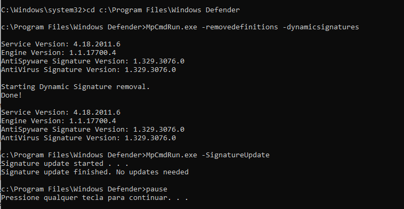Click 'Signature update finished. No updates needed'
The width and height of the screenshot is (404, 209).
pos(95,172)
